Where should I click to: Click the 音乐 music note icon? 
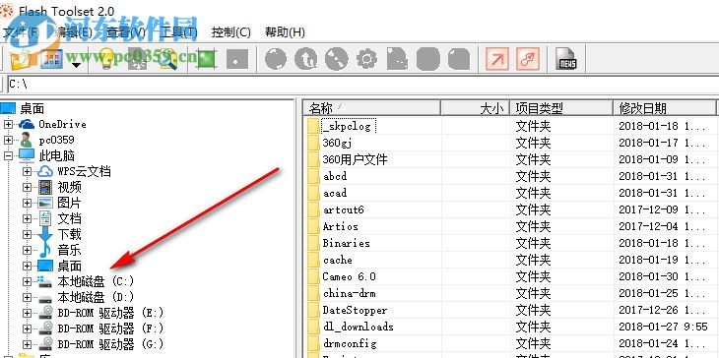(x=45, y=250)
